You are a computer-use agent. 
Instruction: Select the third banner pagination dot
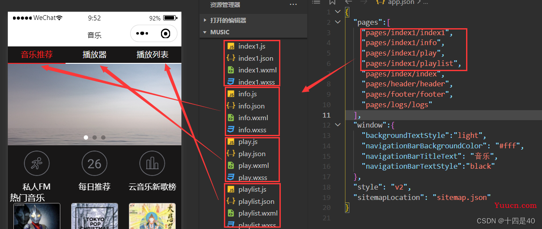[x=103, y=137]
